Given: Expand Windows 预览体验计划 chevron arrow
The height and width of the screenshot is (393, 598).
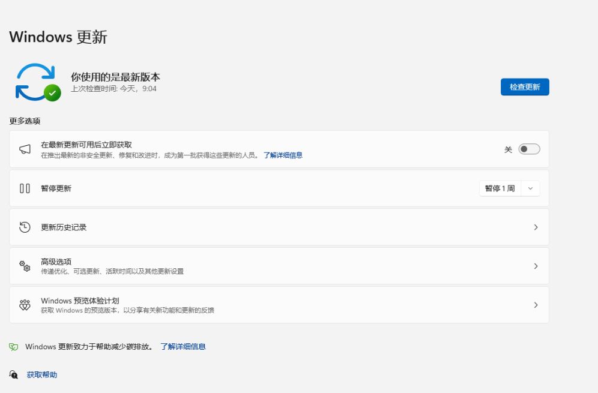Looking at the screenshot, I should 536,305.
